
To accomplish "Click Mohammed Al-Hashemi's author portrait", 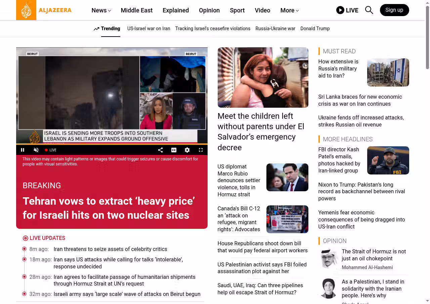I will (328, 258).
